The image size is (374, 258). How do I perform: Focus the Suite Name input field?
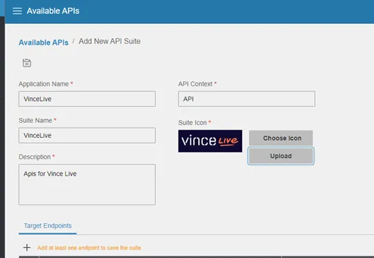[x=87, y=135]
